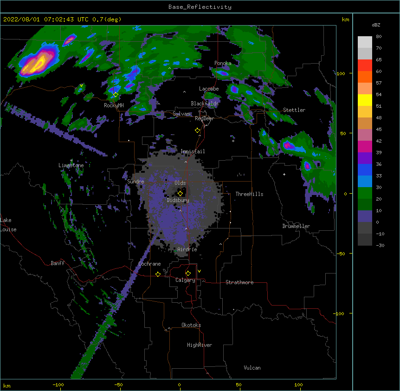The width and height of the screenshot is (400, 391).
Task: Click the Lake Louise label
Action: 8,225
